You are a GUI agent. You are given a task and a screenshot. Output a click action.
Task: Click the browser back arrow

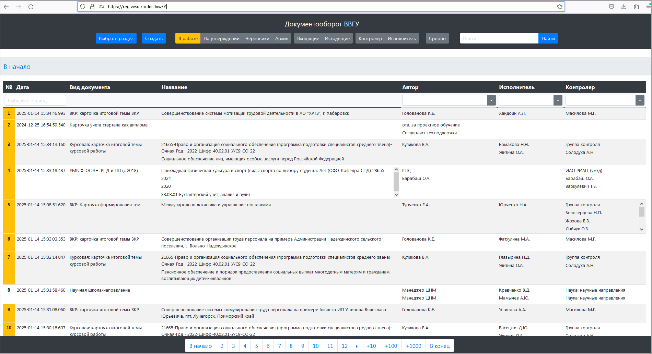6,7
